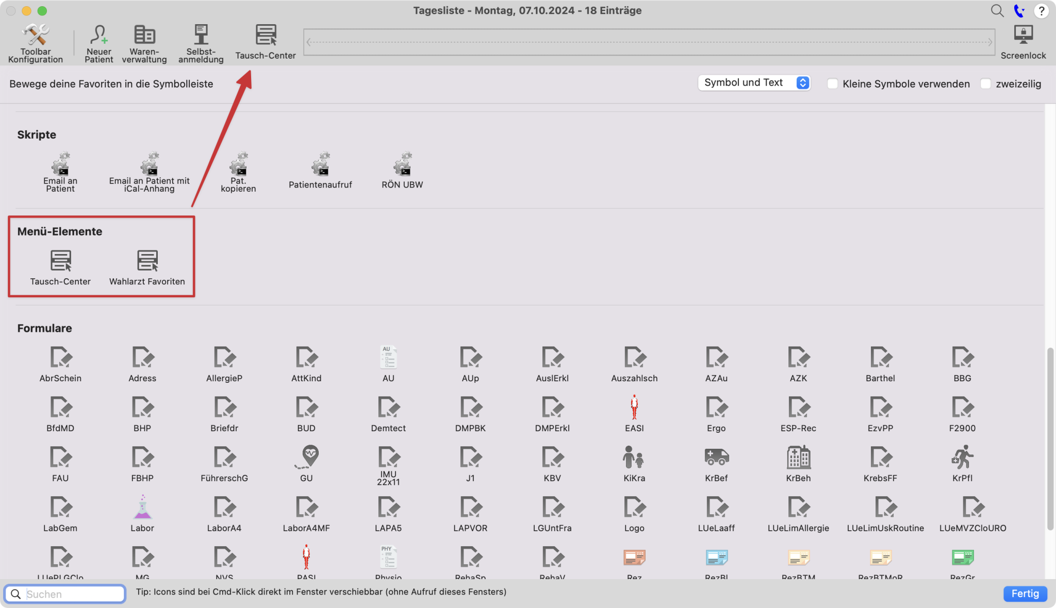Select the Patientenaufruf script icon

click(x=320, y=170)
